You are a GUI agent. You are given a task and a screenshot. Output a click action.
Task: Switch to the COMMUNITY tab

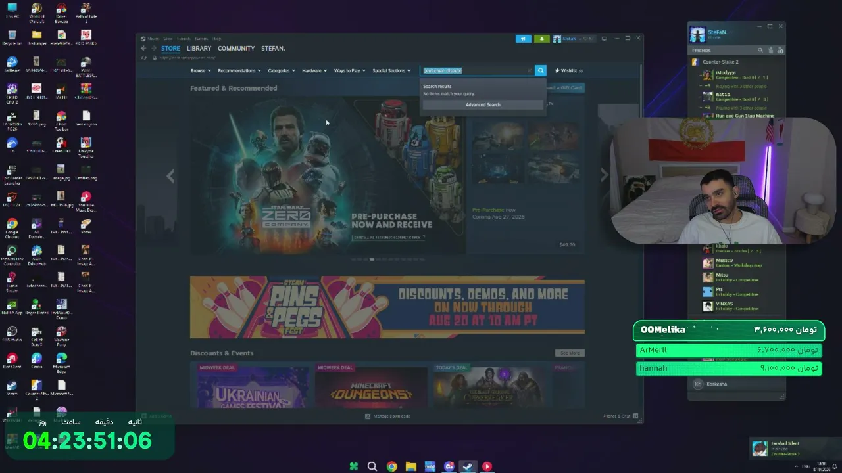pyautogui.click(x=236, y=49)
